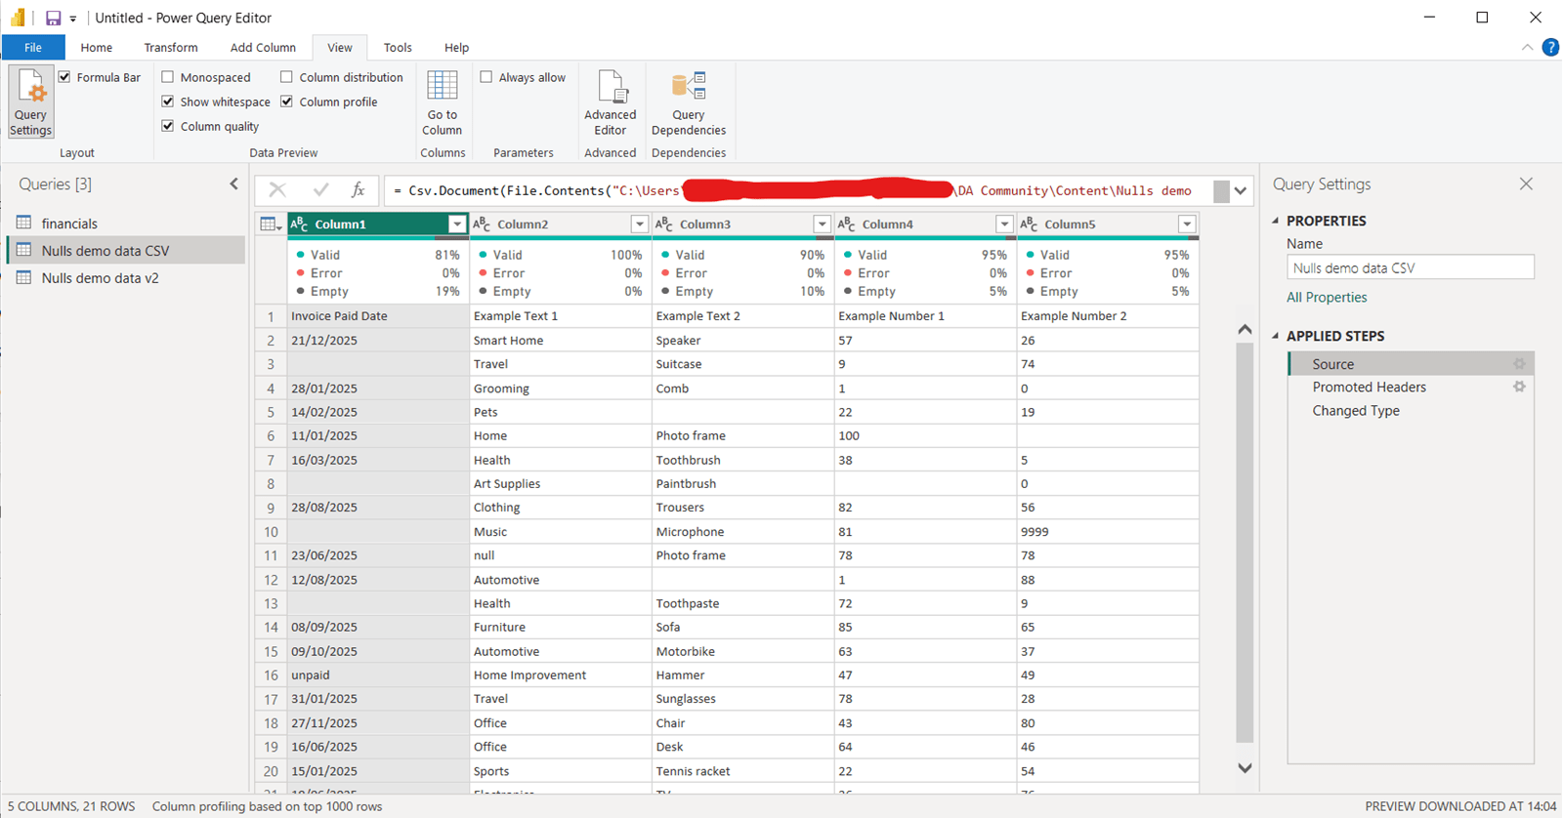Switch to the Home tab
Image resolution: width=1563 pixels, height=818 pixels.
97,47
